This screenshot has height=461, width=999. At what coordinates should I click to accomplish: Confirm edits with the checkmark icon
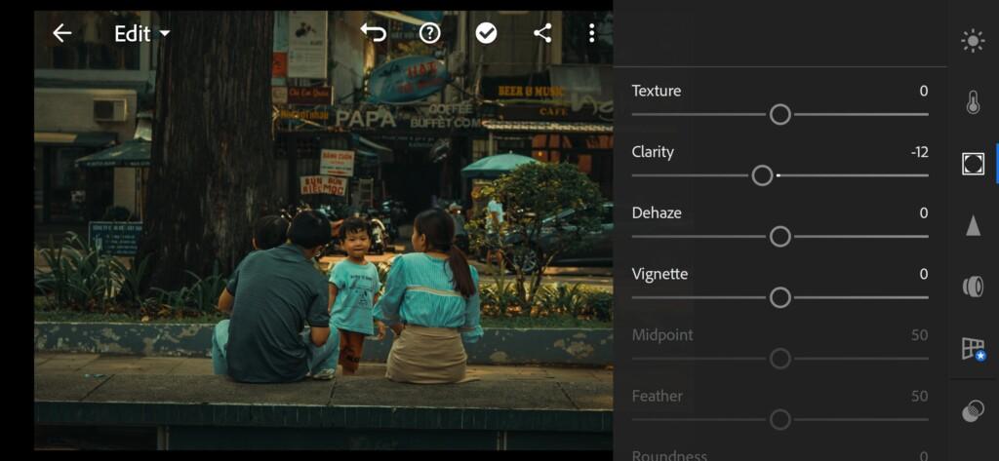pyautogui.click(x=486, y=33)
